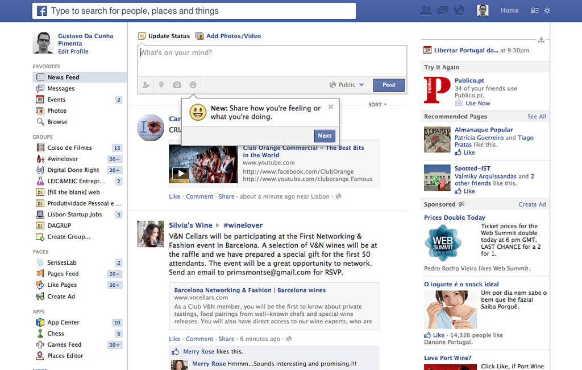Viewport: 582px width, 370px height.
Task: Click the #winelover group wine icon
Action: [x=40, y=159]
